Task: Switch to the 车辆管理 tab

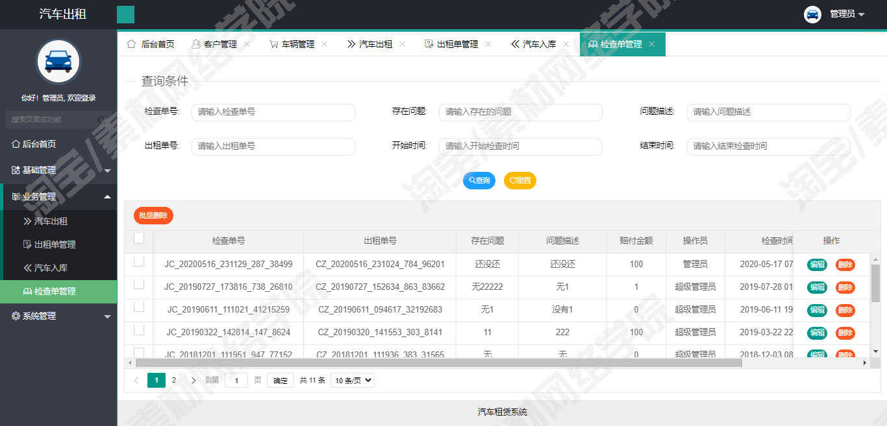Action: click(x=293, y=44)
